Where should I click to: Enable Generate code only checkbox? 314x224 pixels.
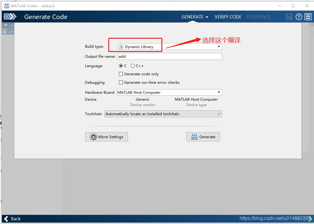coord(121,74)
